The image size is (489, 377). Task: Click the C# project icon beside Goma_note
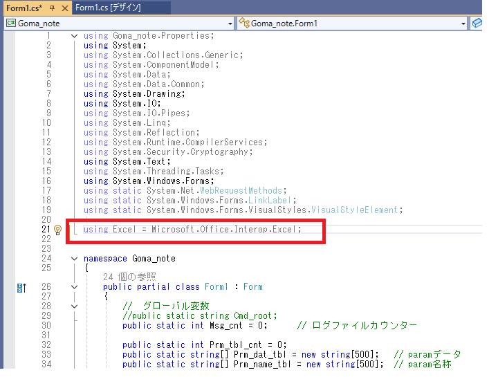point(11,24)
